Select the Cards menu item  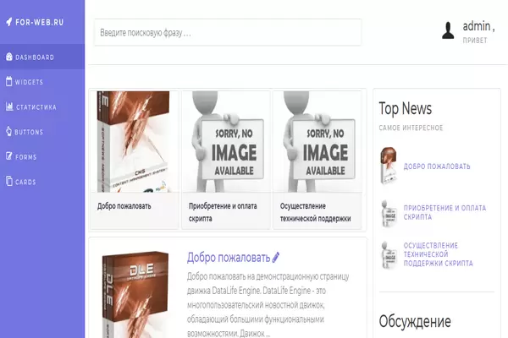pos(26,182)
